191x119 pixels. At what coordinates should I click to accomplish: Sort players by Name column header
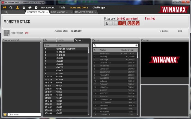[103, 50]
